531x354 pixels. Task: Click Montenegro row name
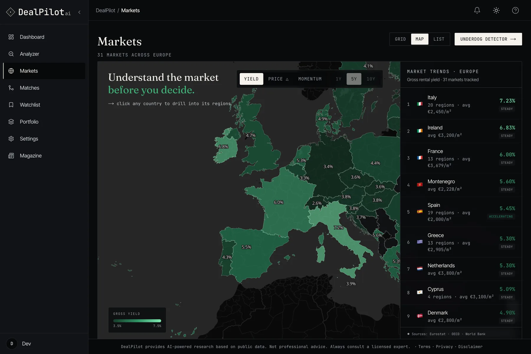(x=441, y=181)
